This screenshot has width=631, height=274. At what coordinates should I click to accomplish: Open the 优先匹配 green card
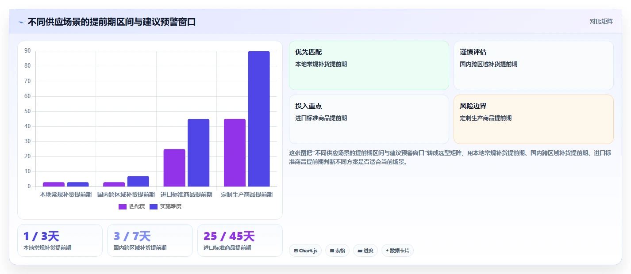tap(369, 65)
